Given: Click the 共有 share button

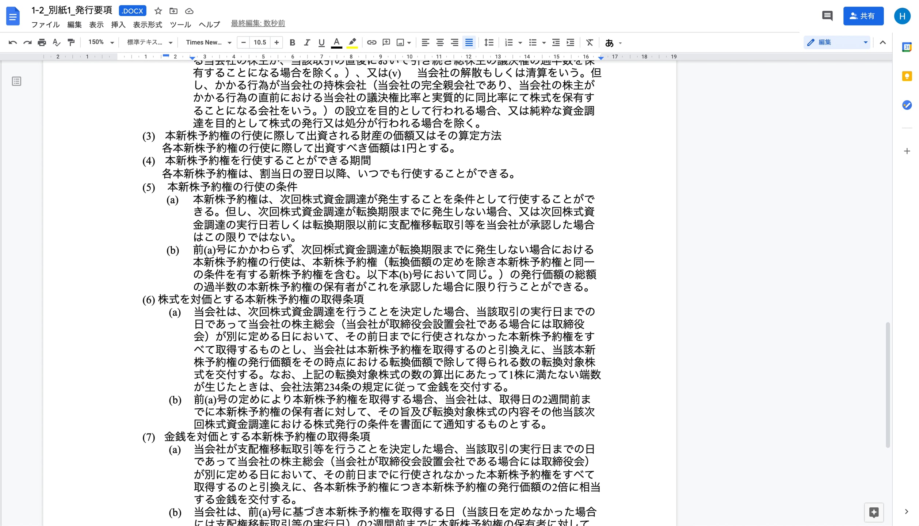Looking at the screenshot, I should pyautogui.click(x=863, y=16).
